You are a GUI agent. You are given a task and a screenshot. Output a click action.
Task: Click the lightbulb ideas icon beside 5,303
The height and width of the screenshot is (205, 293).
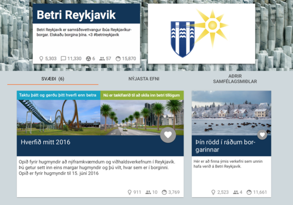pos(41,59)
